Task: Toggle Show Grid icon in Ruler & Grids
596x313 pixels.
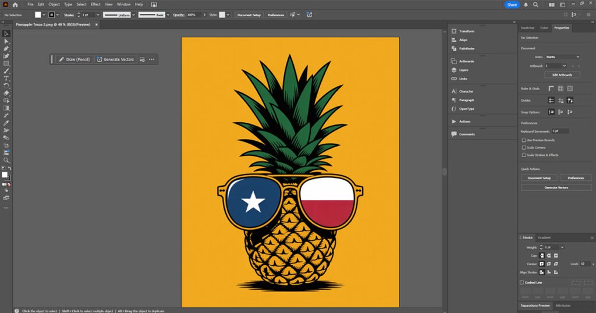Action: (x=560, y=88)
